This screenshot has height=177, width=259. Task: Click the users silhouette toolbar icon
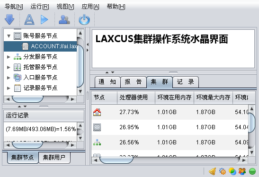click(x=64, y=19)
